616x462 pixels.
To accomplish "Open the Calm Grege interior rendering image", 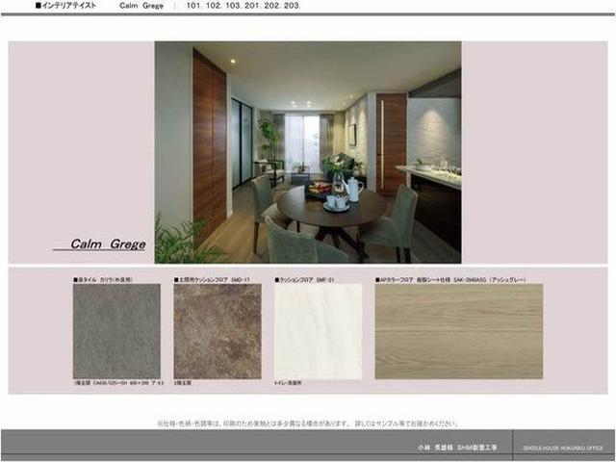I will [308, 152].
